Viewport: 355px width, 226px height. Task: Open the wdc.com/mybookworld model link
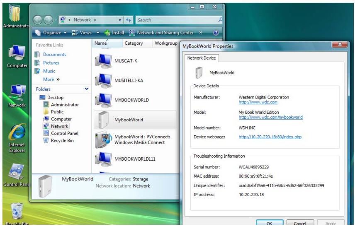[270, 117]
